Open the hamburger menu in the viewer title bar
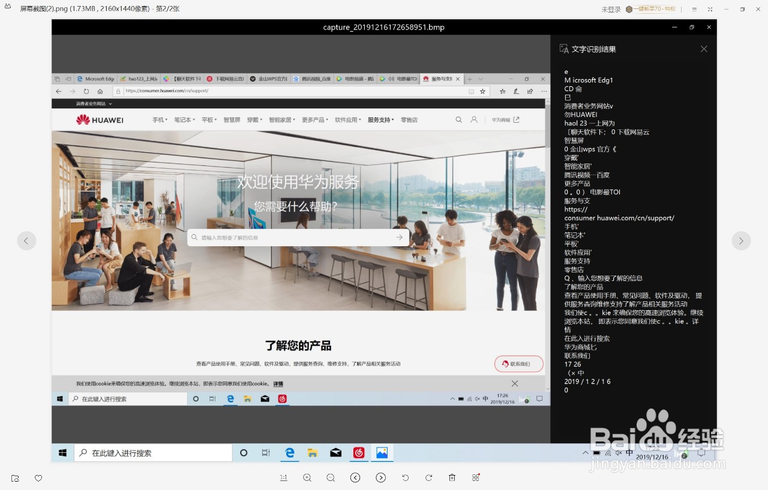This screenshot has height=490, width=768. [x=694, y=9]
